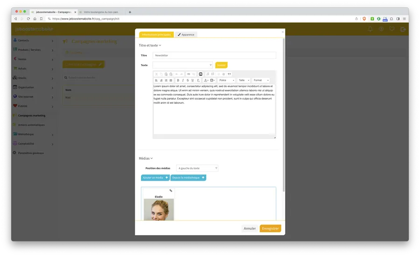Click the Undo arrow in the editor toolbar

pos(176,74)
